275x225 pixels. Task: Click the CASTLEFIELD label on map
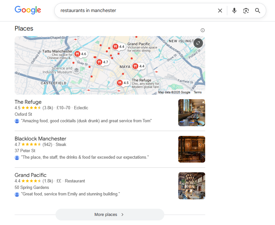coord(54,83)
